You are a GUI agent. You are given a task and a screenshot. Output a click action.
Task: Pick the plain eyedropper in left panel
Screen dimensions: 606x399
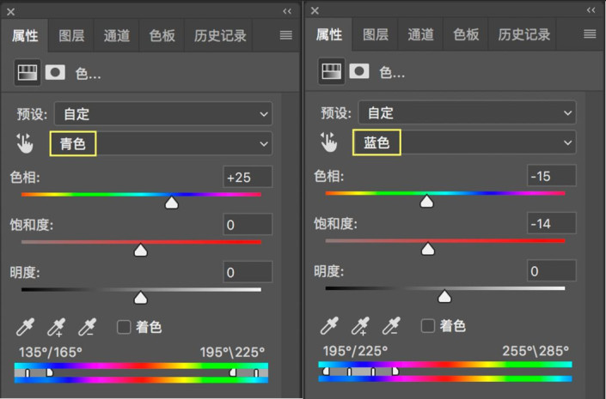tap(25, 327)
